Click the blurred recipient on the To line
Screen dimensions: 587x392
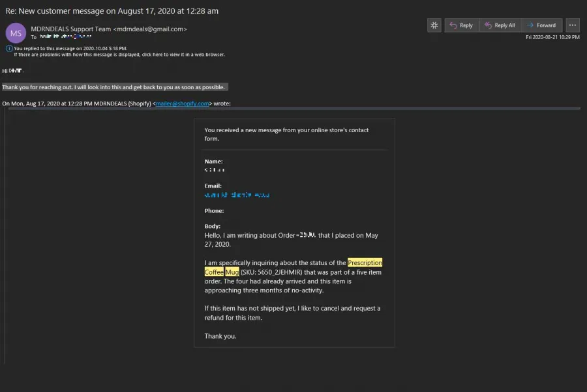[x=65, y=38]
